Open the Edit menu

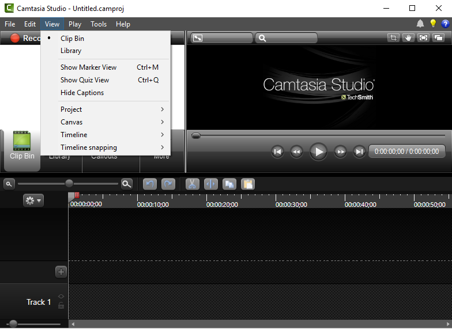30,24
